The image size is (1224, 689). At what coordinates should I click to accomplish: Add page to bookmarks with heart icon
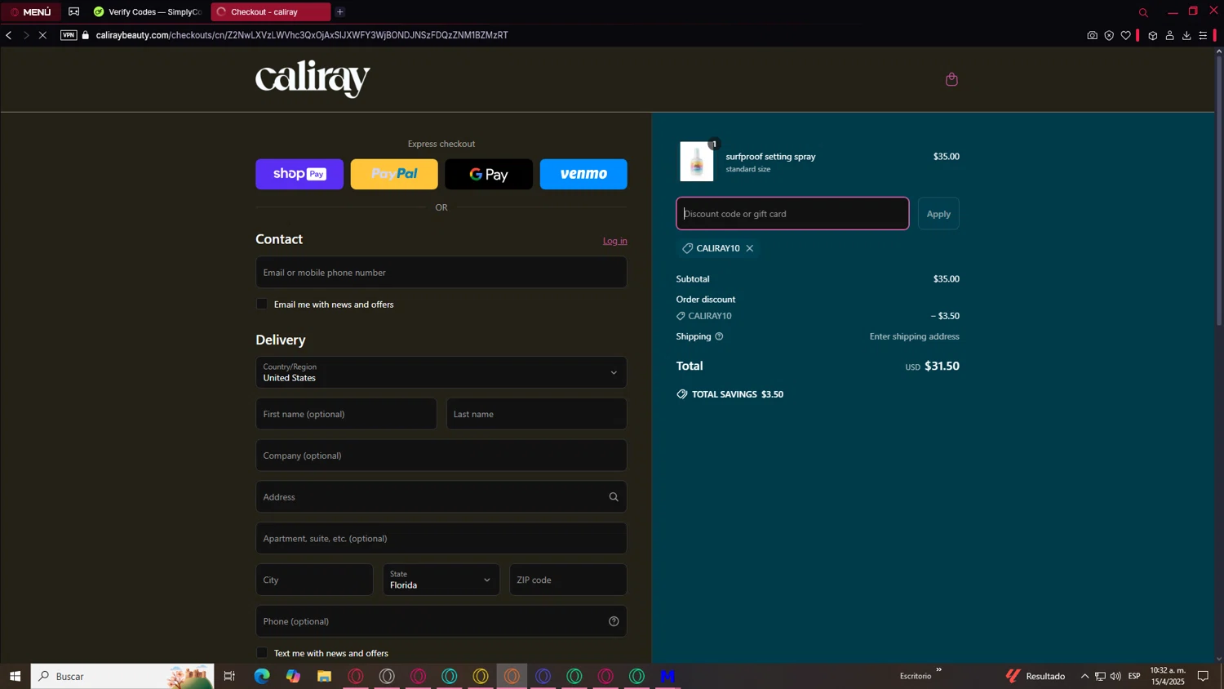coord(1126,35)
